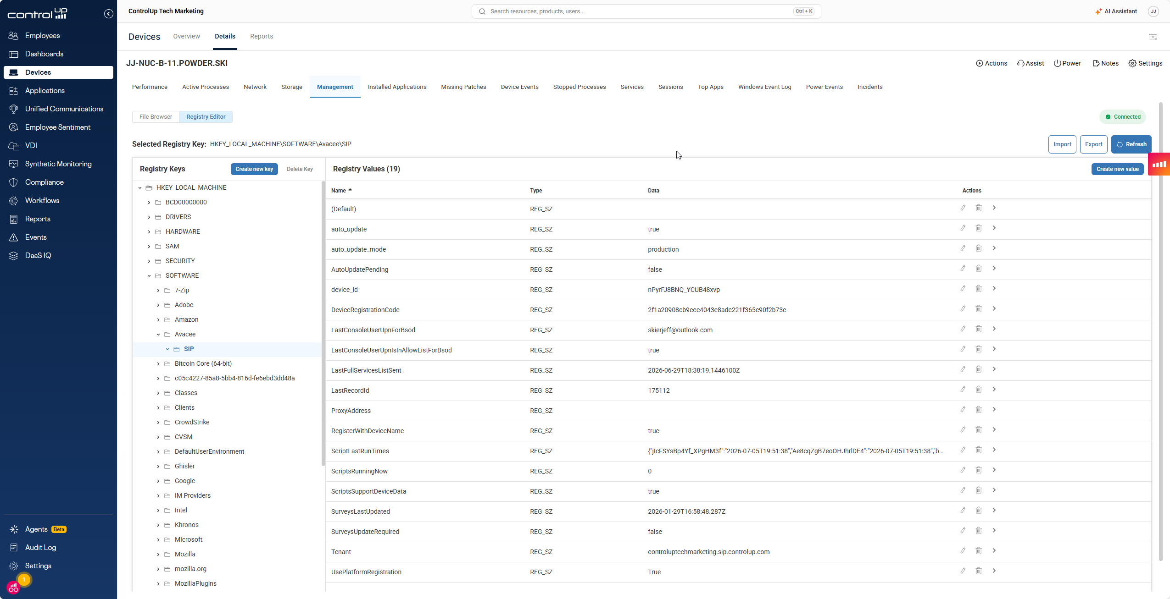Click the registry keys tree scrollbar

(x=323, y=323)
